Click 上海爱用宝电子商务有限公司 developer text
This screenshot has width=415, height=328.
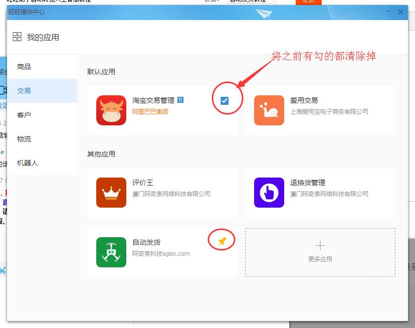point(329,111)
